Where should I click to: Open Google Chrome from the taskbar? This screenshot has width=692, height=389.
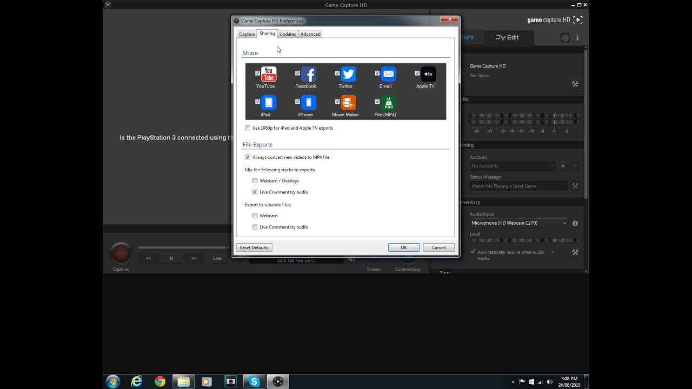pyautogui.click(x=160, y=381)
